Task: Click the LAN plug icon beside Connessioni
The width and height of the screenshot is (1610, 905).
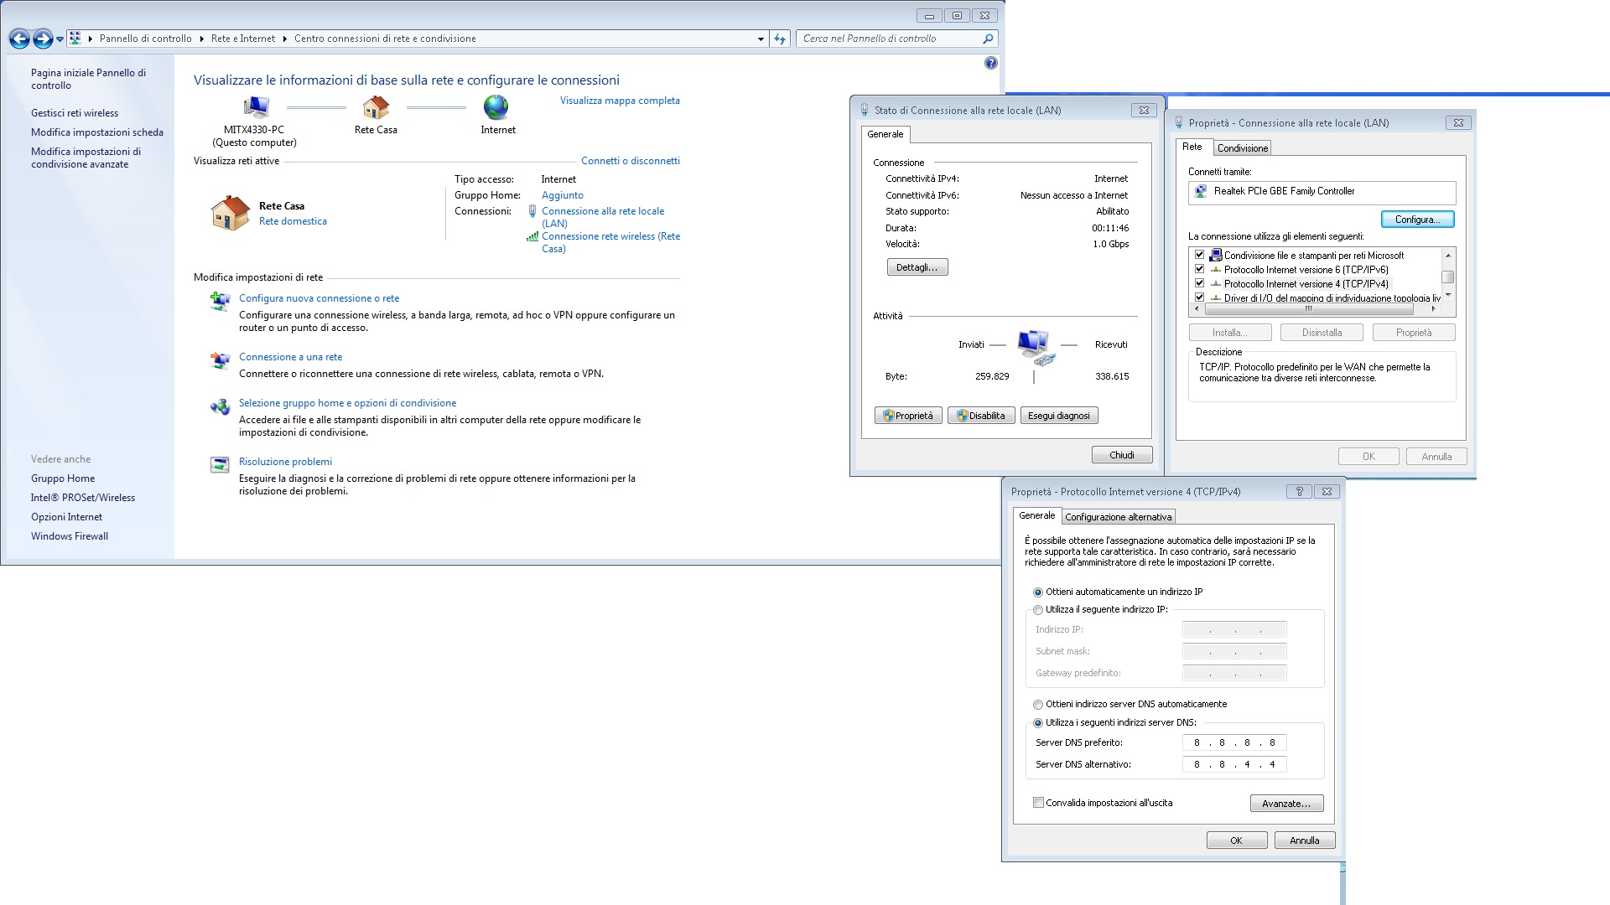Action: pyautogui.click(x=532, y=211)
